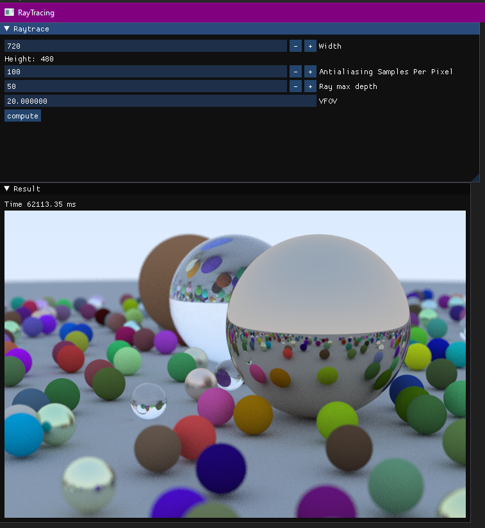Screen dimensions: 485x528
Task: Click the Width label
Action: 330,46
